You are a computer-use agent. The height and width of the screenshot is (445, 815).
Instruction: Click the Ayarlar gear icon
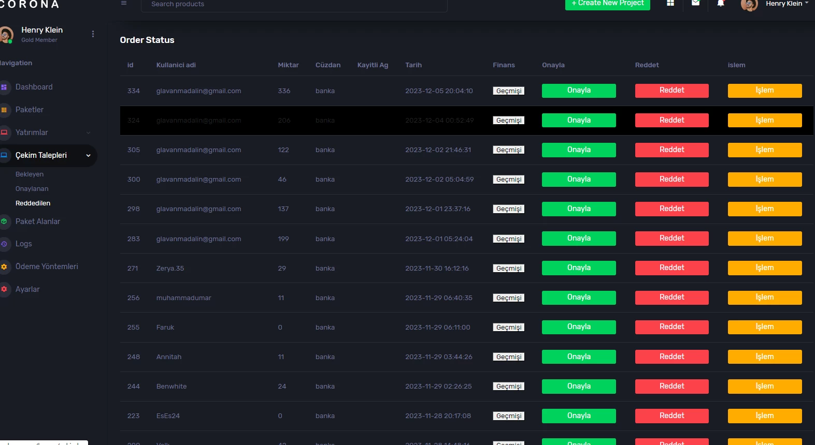click(x=4, y=289)
